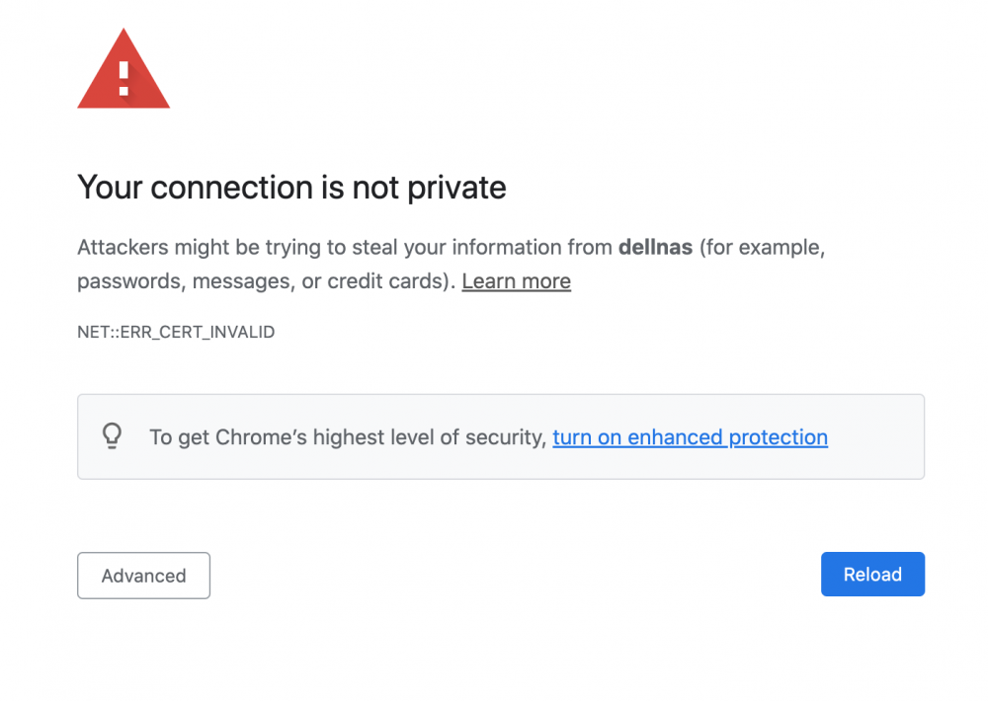Open the Learn more link

[x=516, y=281]
